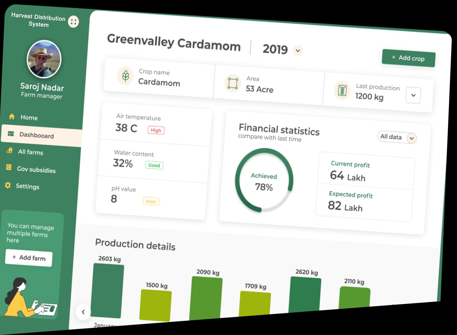Viewport: 457px width, 335px height.
Task: Click the Last production sack icon
Action: [x=342, y=91]
